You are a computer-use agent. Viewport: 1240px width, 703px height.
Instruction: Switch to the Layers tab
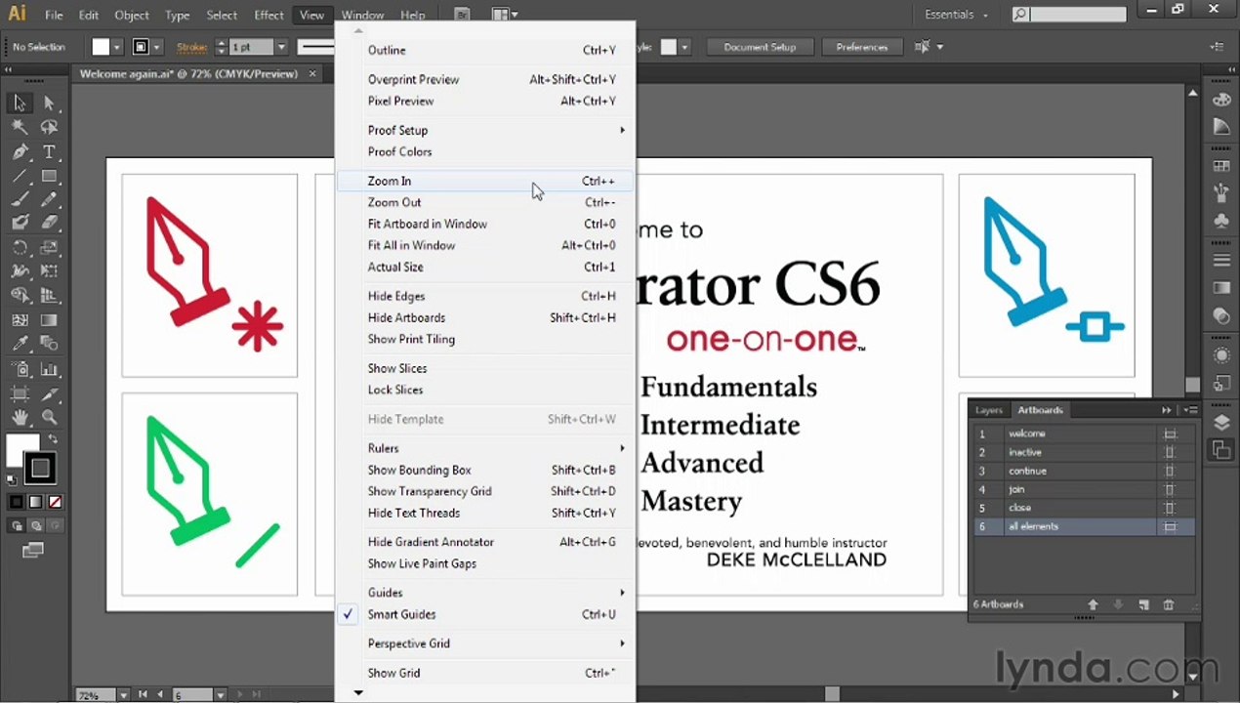pyautogui.click(x=988, y=410)
